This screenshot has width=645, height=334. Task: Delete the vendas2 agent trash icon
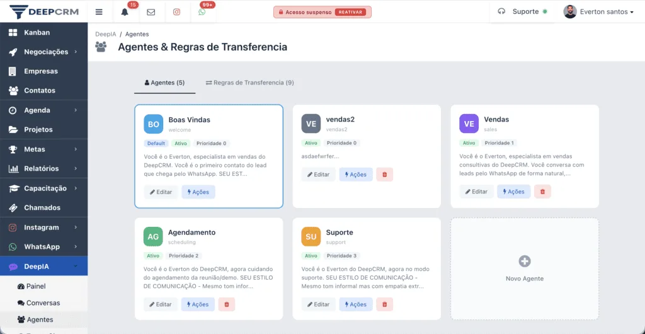[385, 175]
